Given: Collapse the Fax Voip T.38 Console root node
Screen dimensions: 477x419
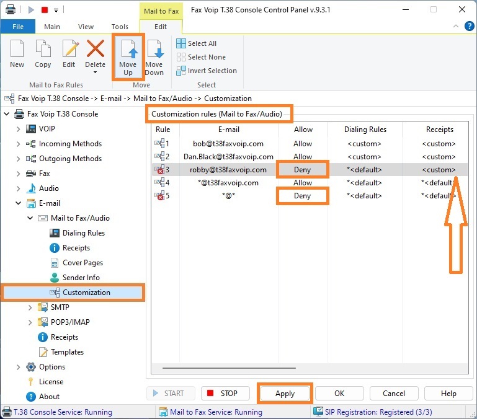Looking at the screenshot, I should [6, 114].
